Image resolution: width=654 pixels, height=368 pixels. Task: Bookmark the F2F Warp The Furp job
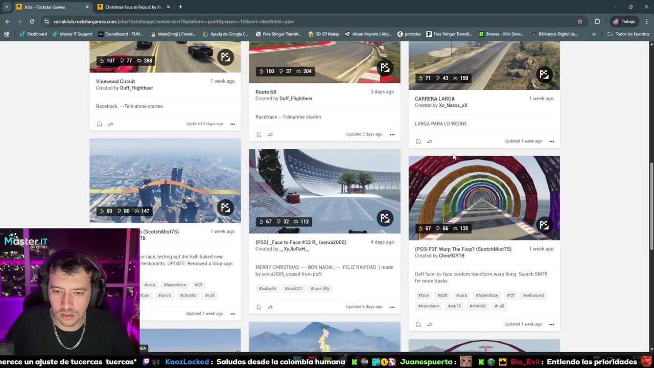point(418,325)
